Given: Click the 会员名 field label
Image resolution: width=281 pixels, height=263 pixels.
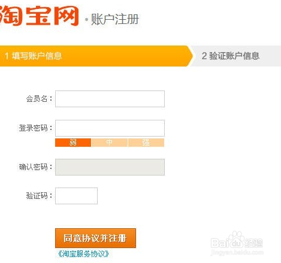Looking at the screenshot, I should tap(37, 99).
